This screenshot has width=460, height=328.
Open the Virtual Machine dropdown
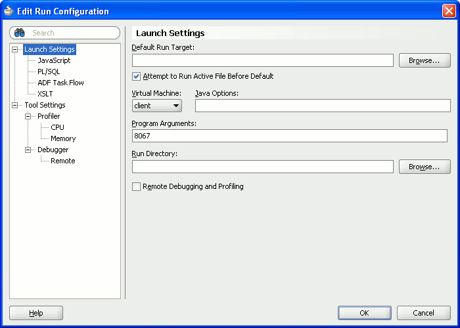pyautogui.click(x=157, y=106)
